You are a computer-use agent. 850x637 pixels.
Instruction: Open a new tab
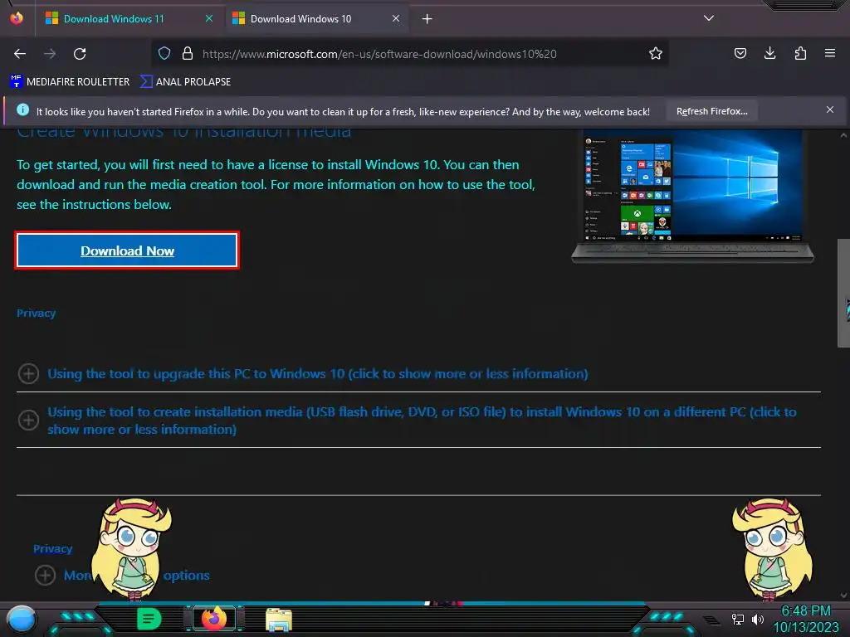427,19
